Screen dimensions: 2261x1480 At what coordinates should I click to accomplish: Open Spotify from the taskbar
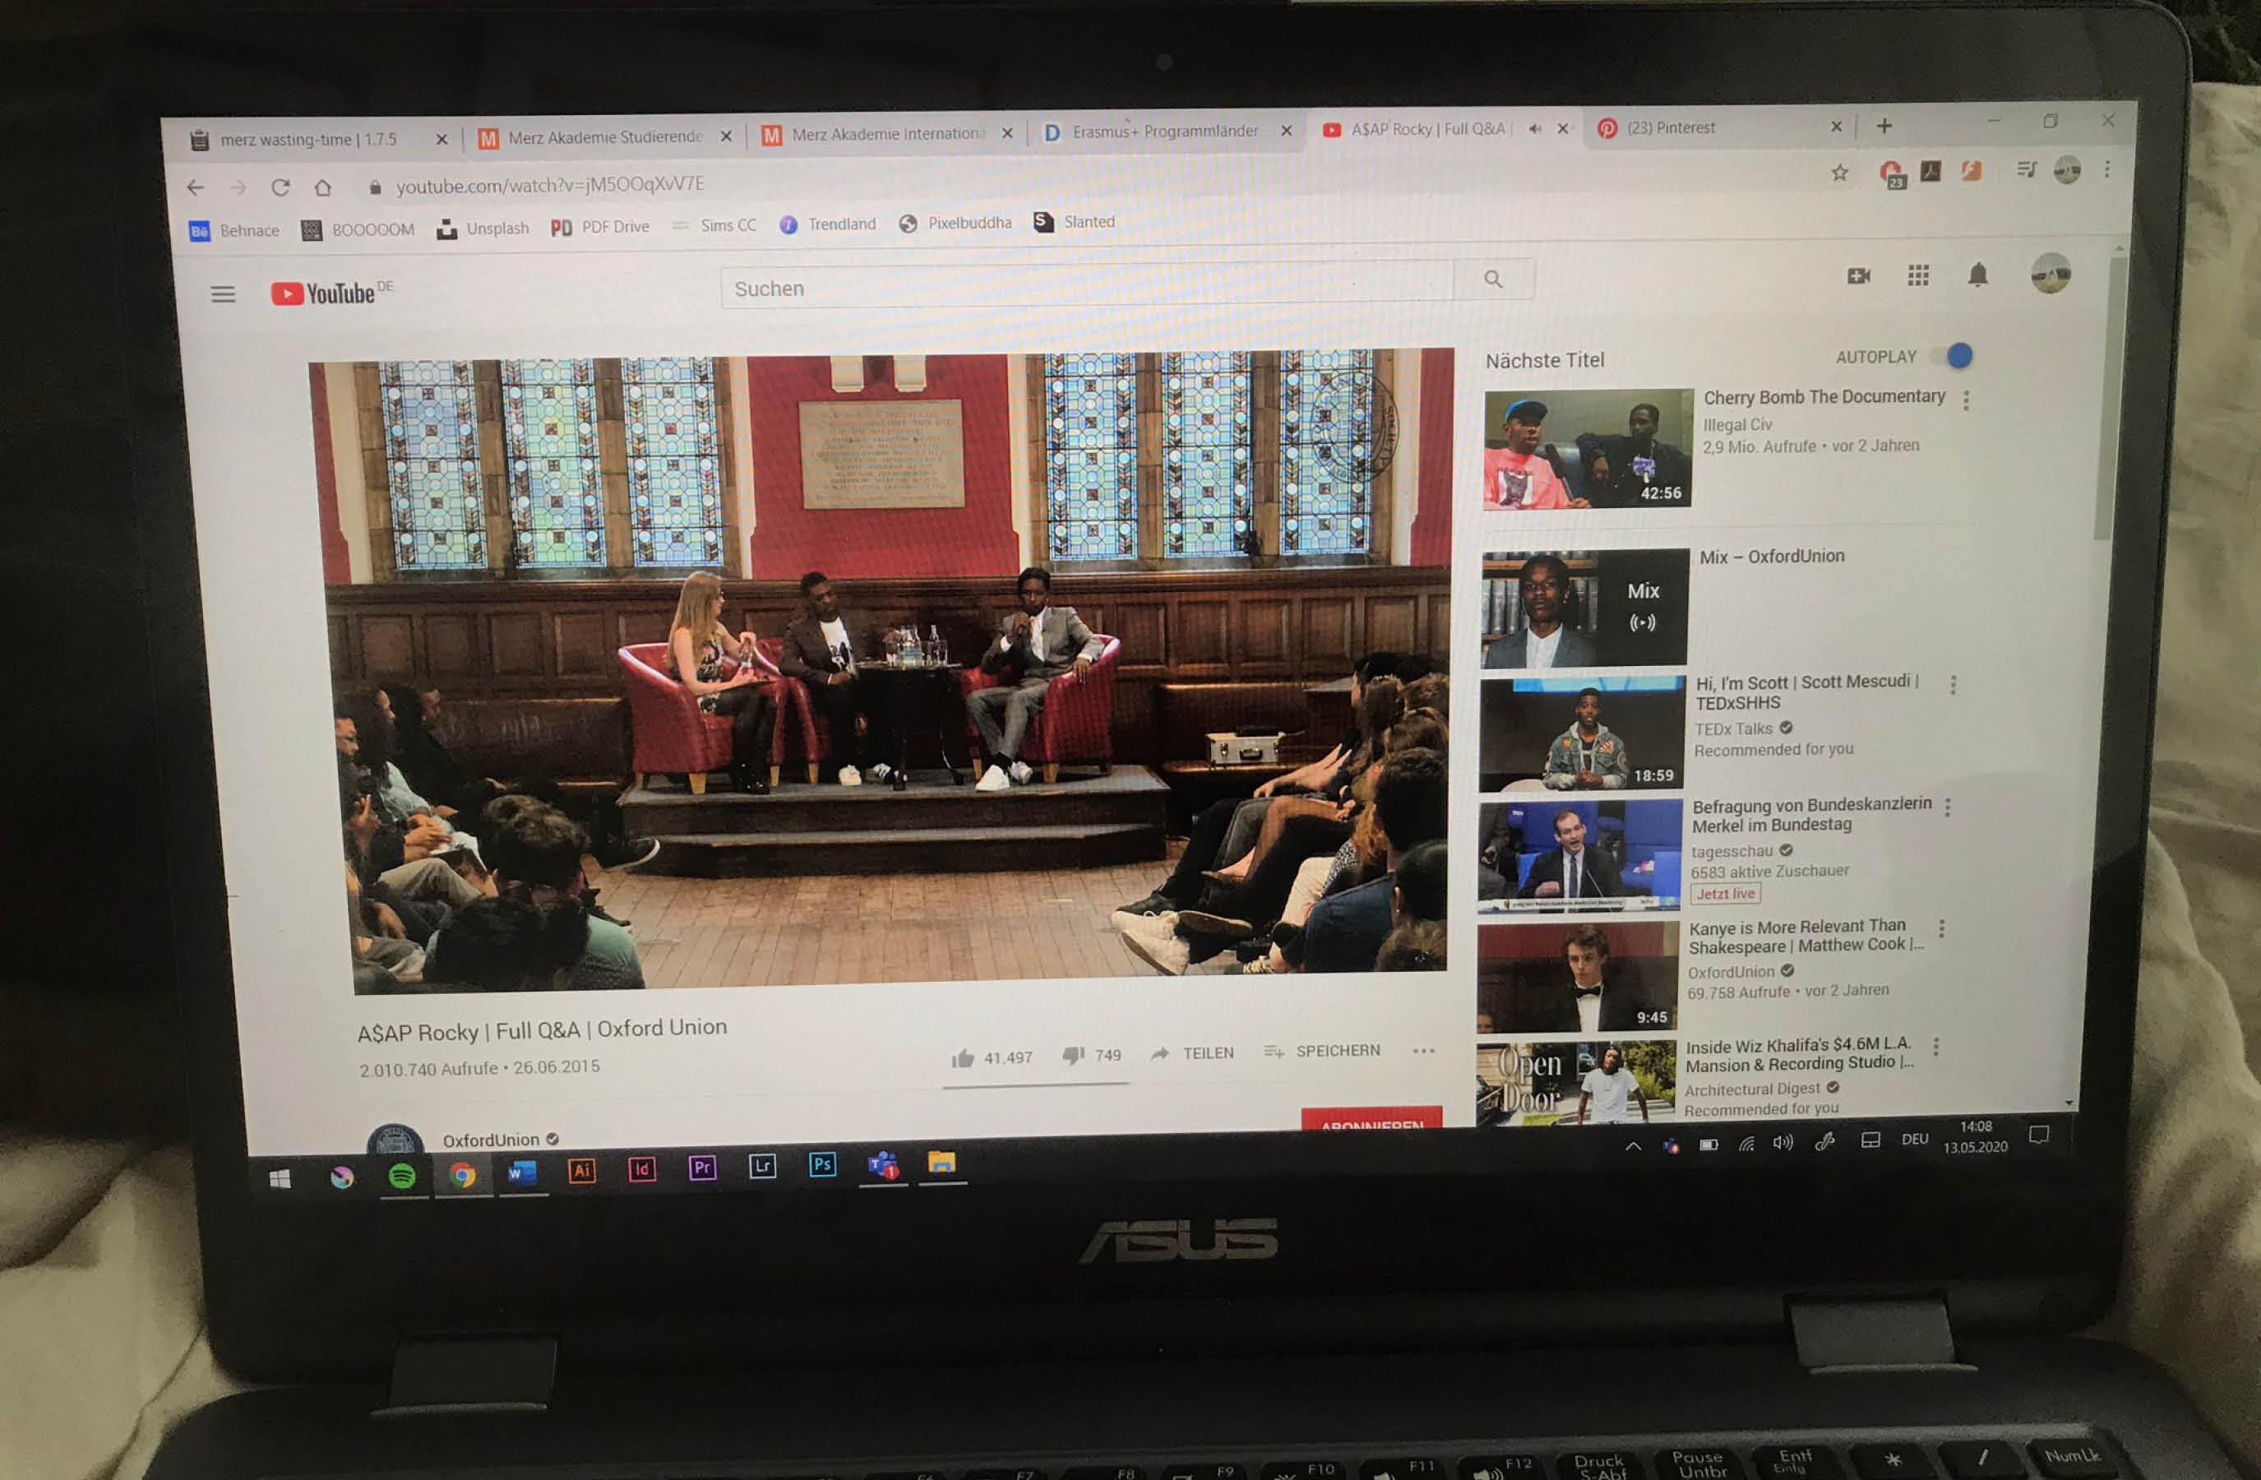click(x=402, y=1176)
